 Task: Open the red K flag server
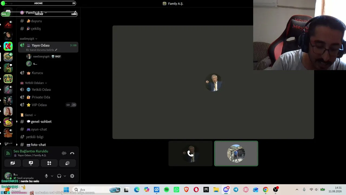(x=8, y=46)
